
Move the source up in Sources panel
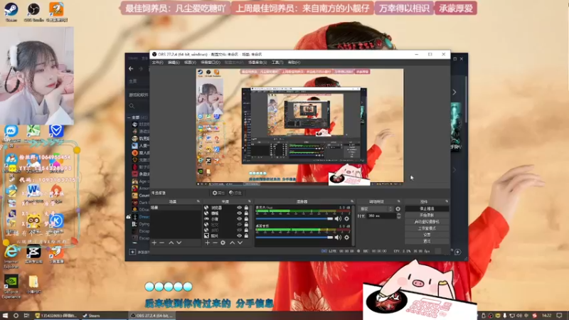pyautogui.click(x=232, y=242)
